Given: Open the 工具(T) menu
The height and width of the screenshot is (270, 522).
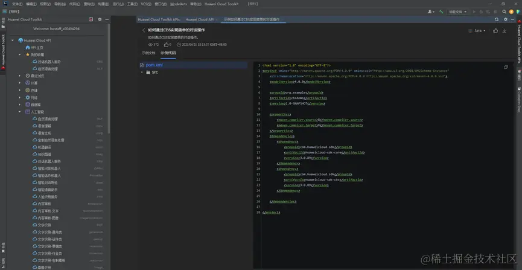Looking at the screenshot, I should coord(132,4).
